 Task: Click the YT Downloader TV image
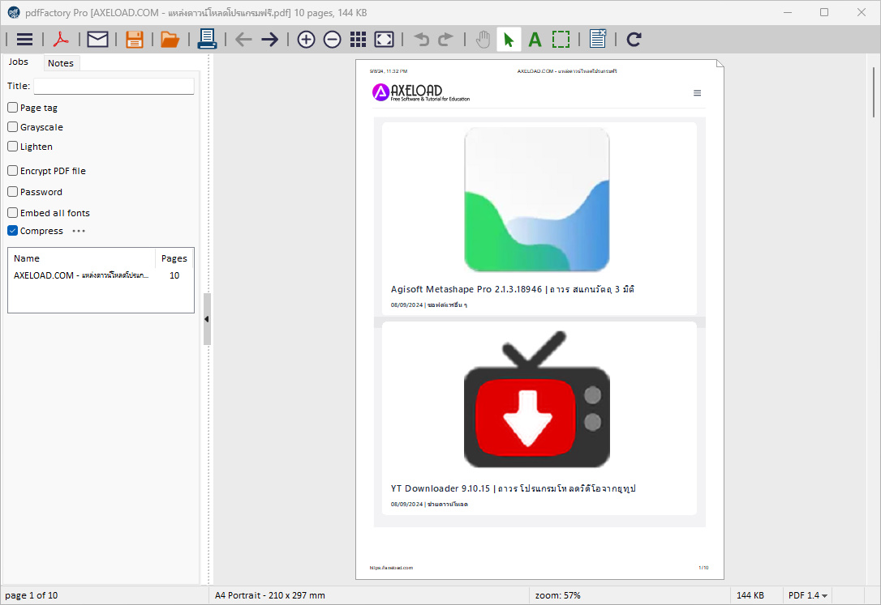click(536, 398)
